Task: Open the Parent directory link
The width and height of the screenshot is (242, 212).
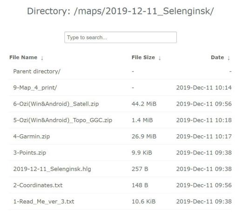Action: pyautogui.click(x=37, y=72)
